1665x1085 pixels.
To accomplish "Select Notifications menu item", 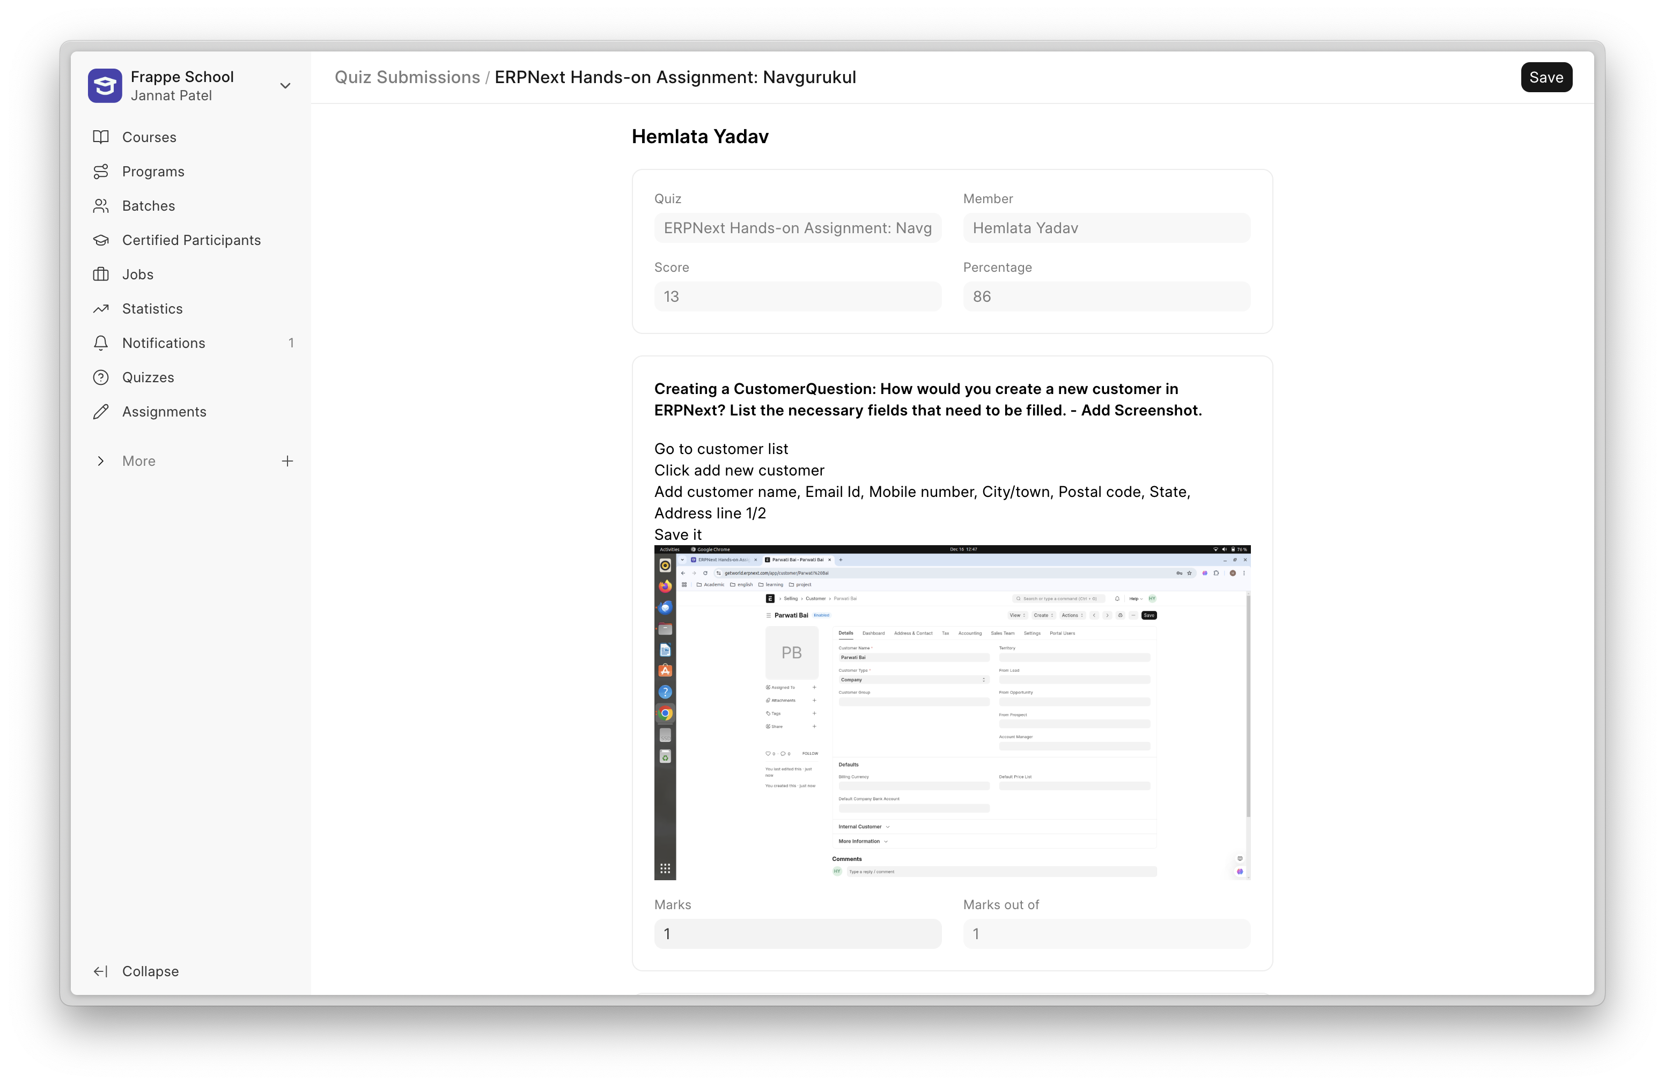I will [163, 343].
